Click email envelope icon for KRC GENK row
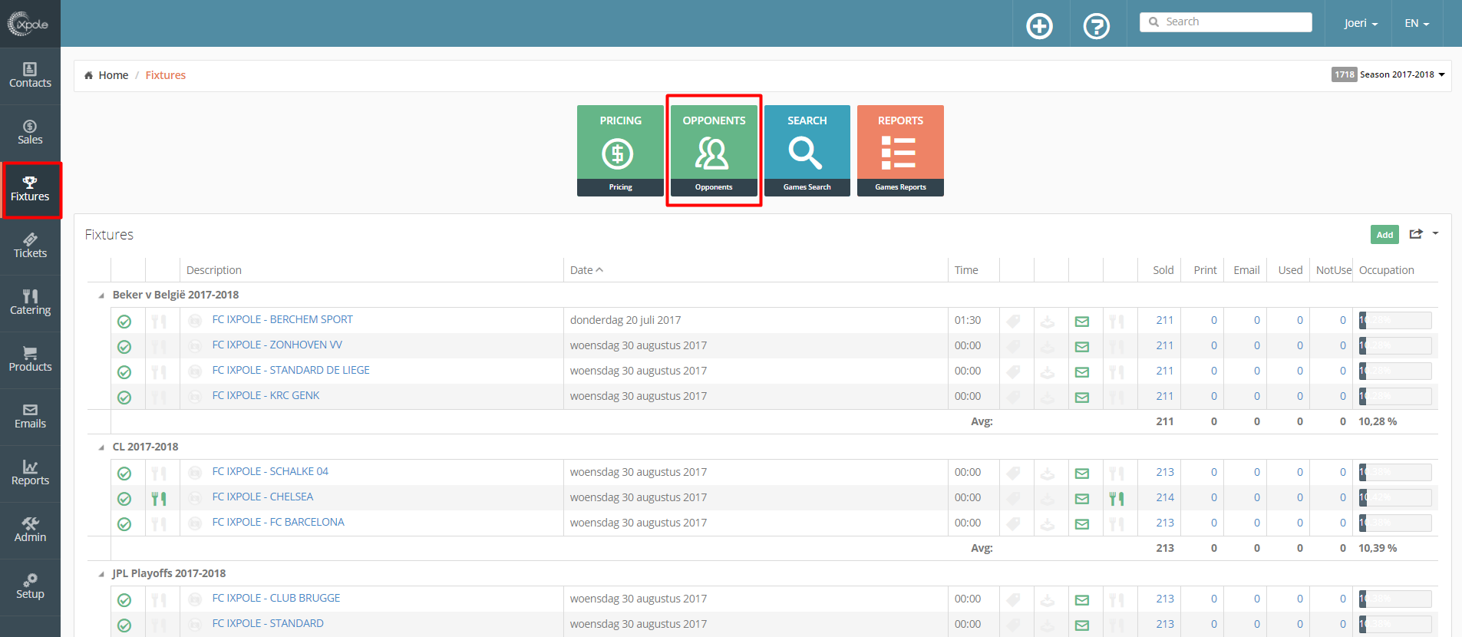The height and width of the screenshot is (637, 1462). coord(1082,398)
